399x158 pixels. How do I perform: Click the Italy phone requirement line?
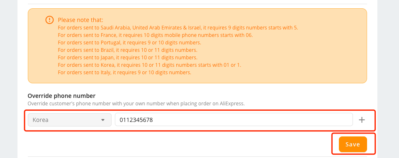point(124,73)
